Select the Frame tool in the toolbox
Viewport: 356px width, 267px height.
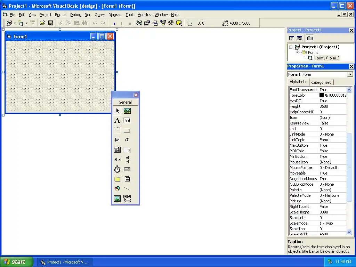tap(118, 130)
